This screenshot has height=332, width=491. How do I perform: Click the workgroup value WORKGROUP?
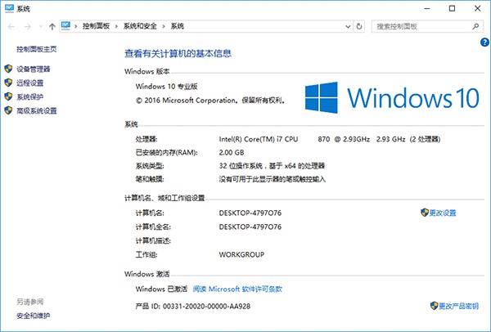click(x=241, y=254)
